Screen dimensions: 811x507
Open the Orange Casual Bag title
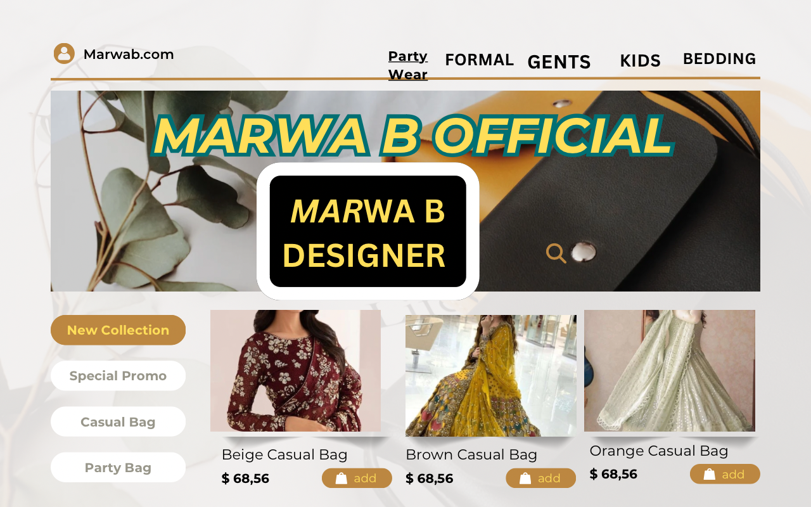click(659, 451)
